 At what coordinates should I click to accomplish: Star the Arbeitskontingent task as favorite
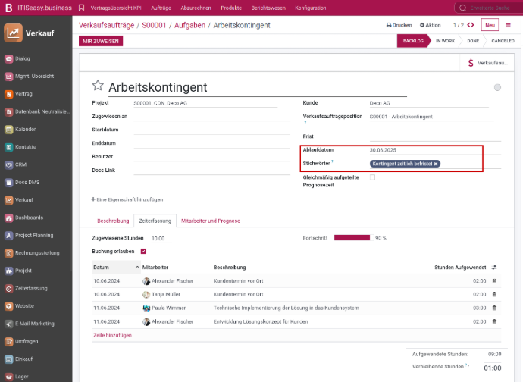tap(97, 86)
